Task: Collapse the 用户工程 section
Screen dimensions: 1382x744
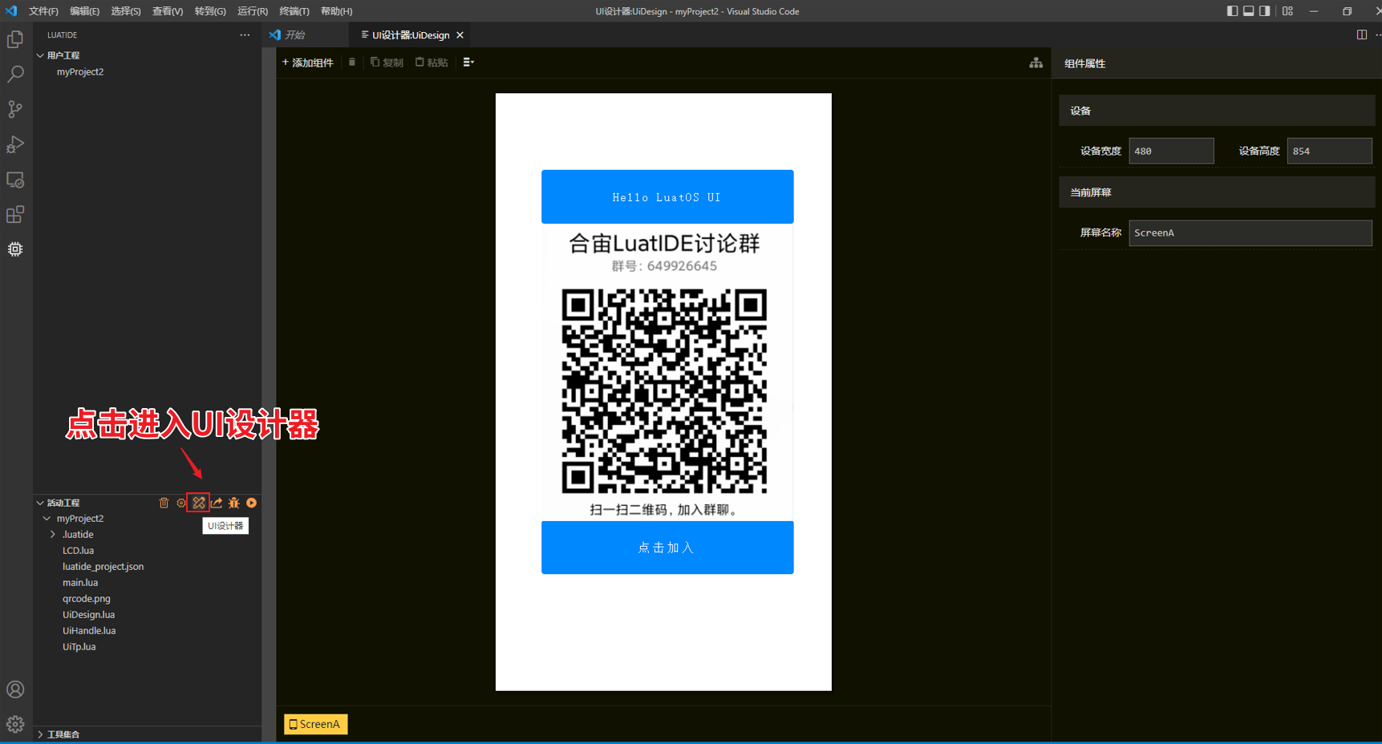Action: click(x=40, y=55)
